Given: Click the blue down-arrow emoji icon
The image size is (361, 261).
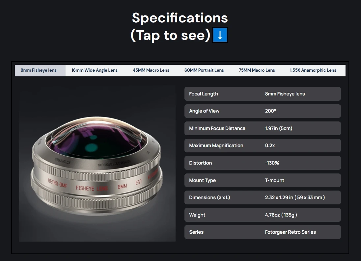Looking at the screenshot, I should pyautogui.click(x=220, y=35).
